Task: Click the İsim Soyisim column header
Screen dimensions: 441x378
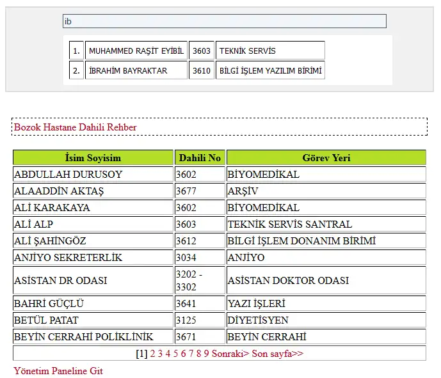Action: pyautogui.click(x=93, y=158)
